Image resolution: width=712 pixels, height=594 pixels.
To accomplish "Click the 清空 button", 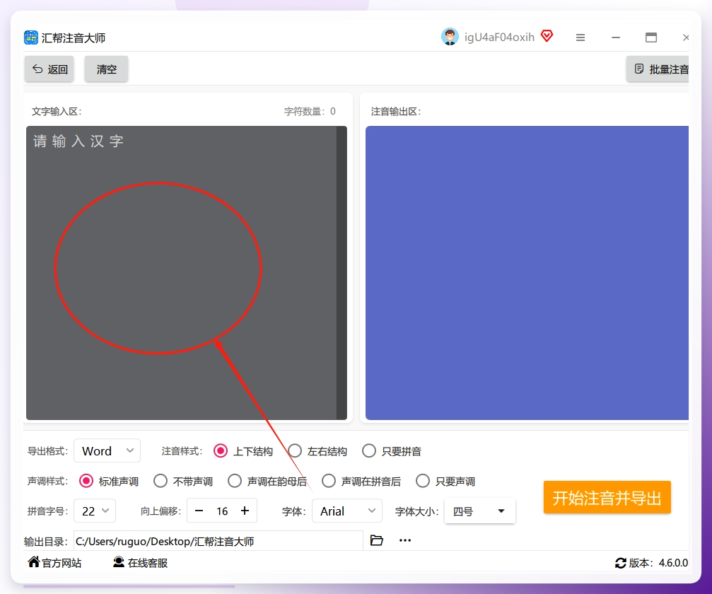I will point(106,69).
